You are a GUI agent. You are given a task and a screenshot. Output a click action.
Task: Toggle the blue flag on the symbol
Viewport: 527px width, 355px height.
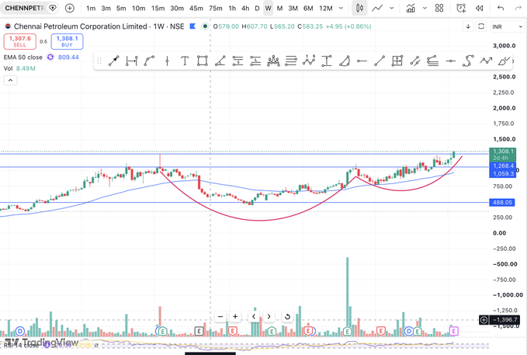[192, 26]
